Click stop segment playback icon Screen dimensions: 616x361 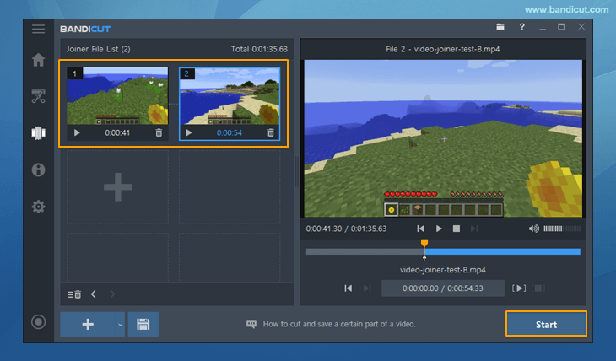point(538,288)
